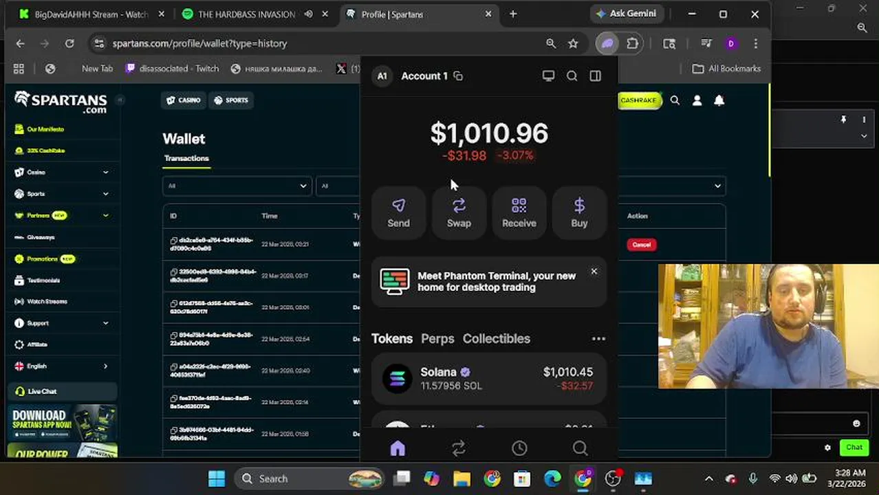Expand the Casino sidebar section
This screenshot has height=495, width=879.
[61, 173]
